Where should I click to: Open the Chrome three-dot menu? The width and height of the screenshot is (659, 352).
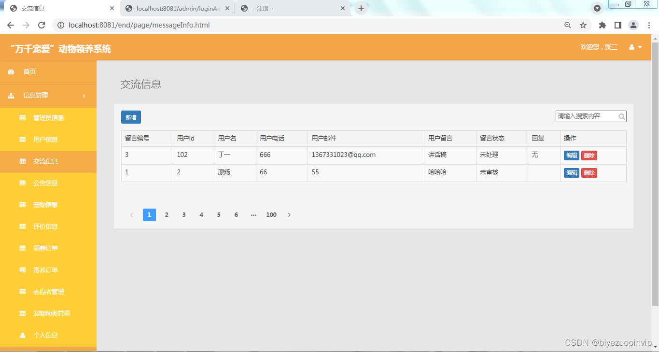tap(649, 25)
